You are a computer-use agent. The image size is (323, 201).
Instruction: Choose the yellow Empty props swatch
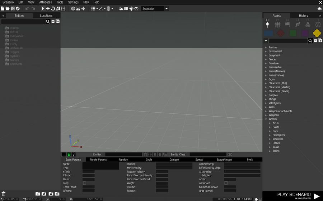[317, 33]
